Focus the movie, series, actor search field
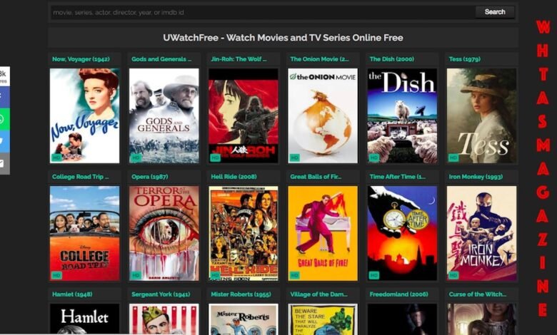 pyautogui.click(x=263, y=12)
